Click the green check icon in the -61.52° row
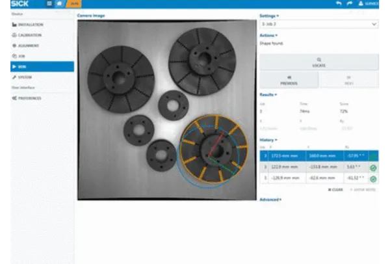390x264 pixels. tap(373, 179)
